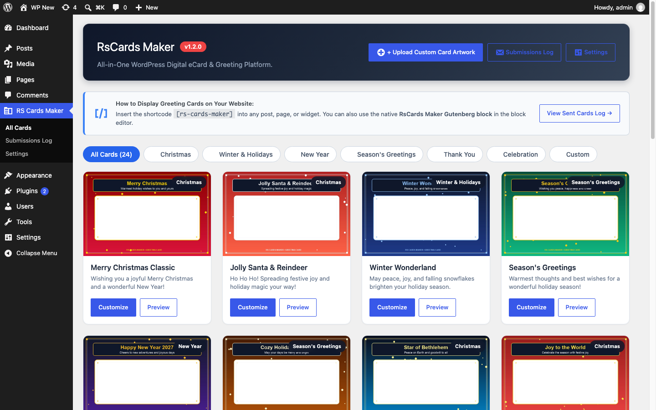The width and height of the screenshot is (656, 410).
Task: Customize the Winter Wonderland card
Action: coord(392,307)
